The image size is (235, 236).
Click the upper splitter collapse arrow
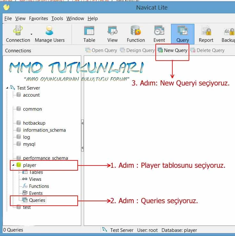[x=82, y=123]
